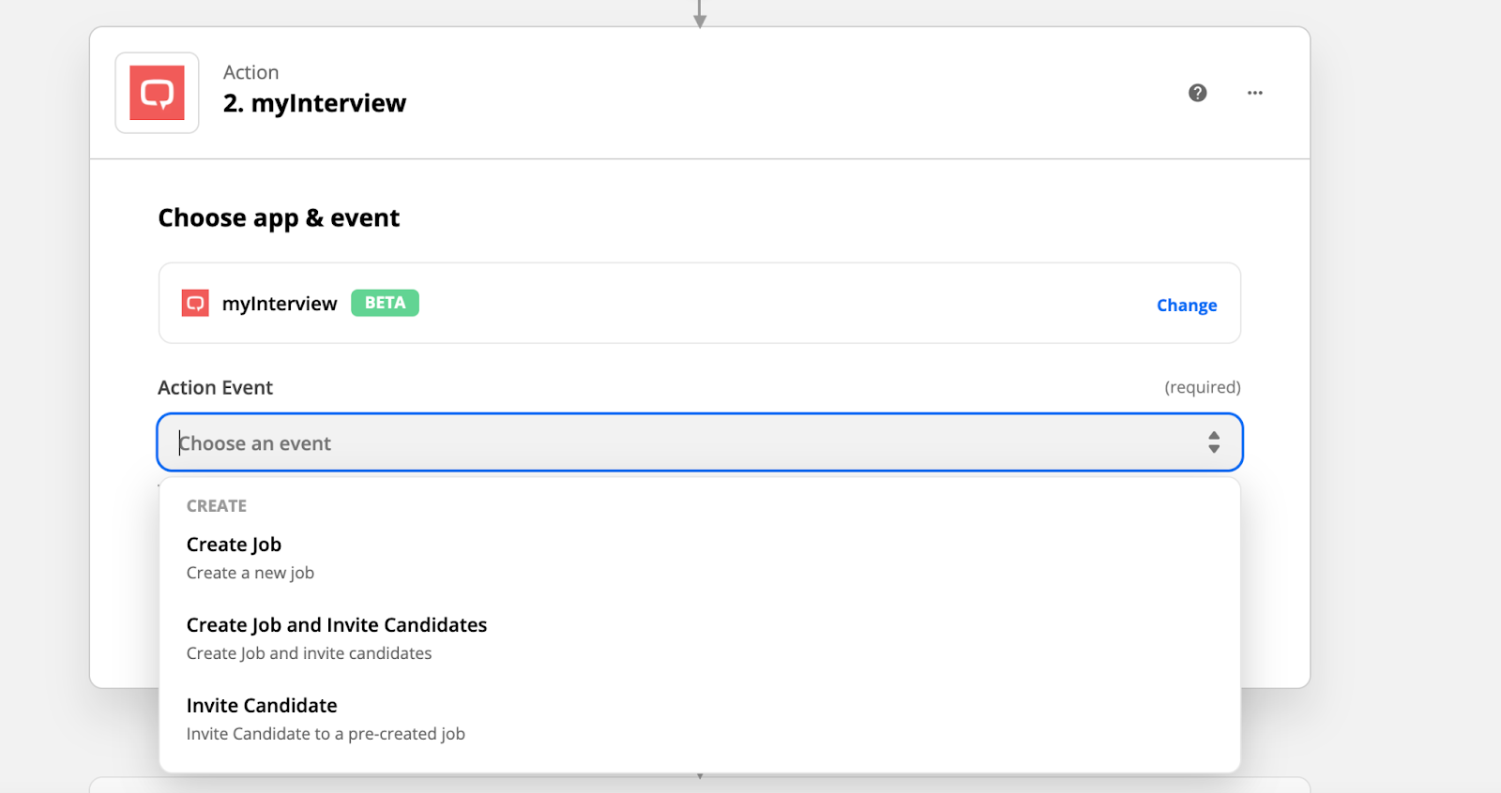Focus the Choose an event field

pos(657,442)
